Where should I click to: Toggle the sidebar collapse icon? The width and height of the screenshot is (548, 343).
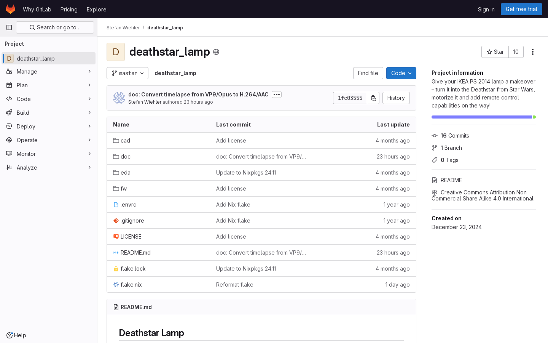[9, 27]
